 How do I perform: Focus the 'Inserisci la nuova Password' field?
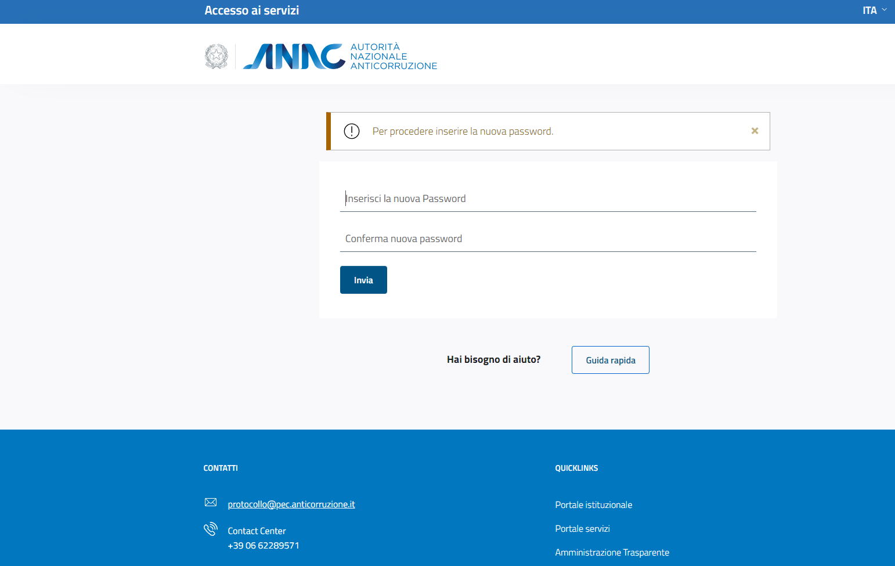point(547,199)
